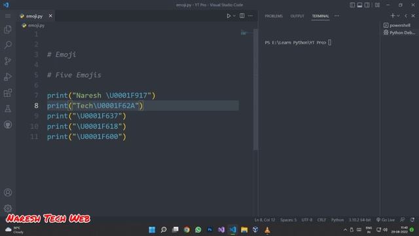419x236 pixels.
Task: Focus the terminal prompt input
Action: pos(330,43)
